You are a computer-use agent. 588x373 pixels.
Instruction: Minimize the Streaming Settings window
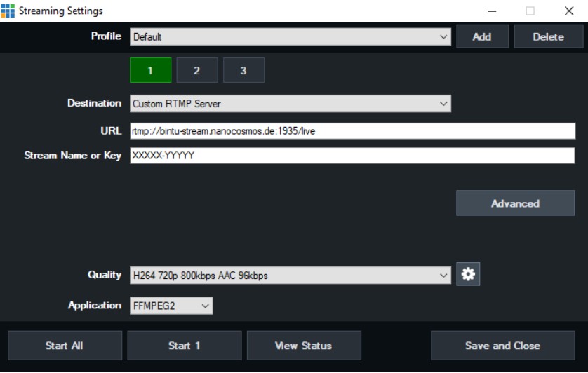pos(493,11)
